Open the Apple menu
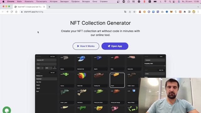 3,2
